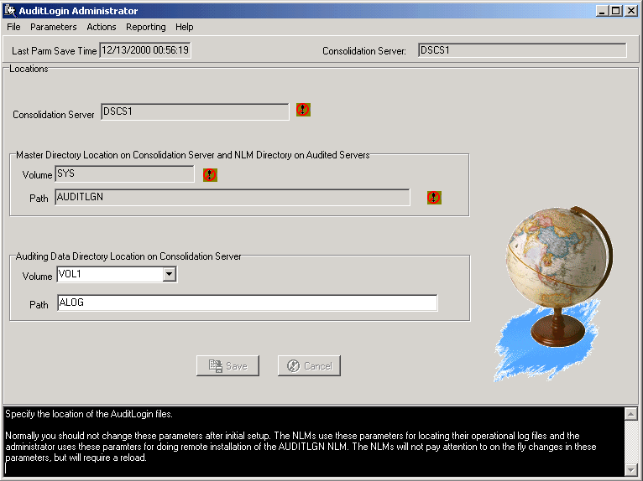Click the help pane scroll down arrow
Viewport: 643px width, 481px height.
pos(630,469)
